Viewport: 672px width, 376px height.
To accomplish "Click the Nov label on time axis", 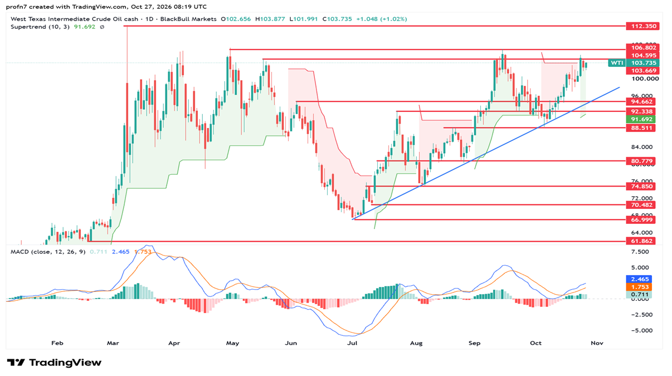I will click(597, 343).
